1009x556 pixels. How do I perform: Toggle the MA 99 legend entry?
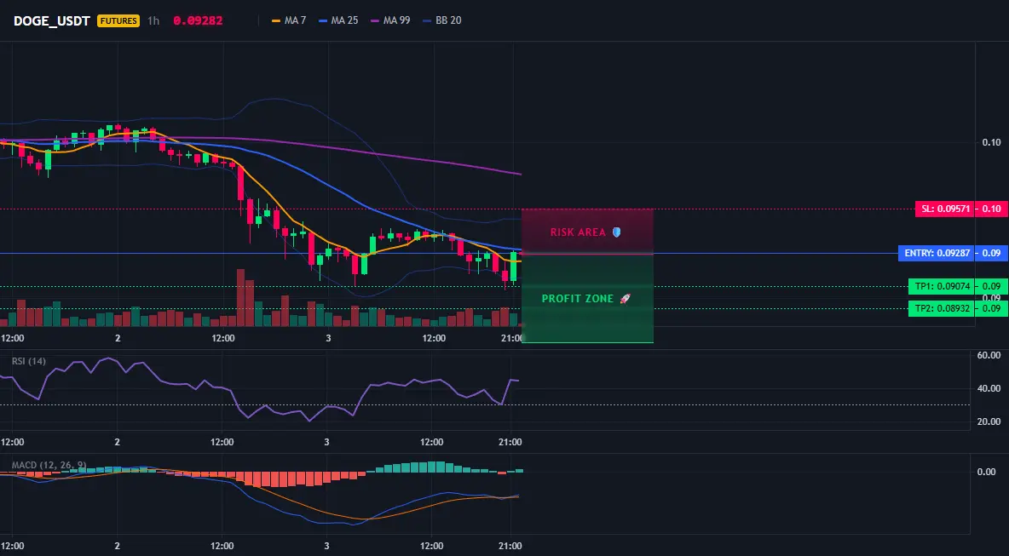pyautogui.click(x=390, y=20)
